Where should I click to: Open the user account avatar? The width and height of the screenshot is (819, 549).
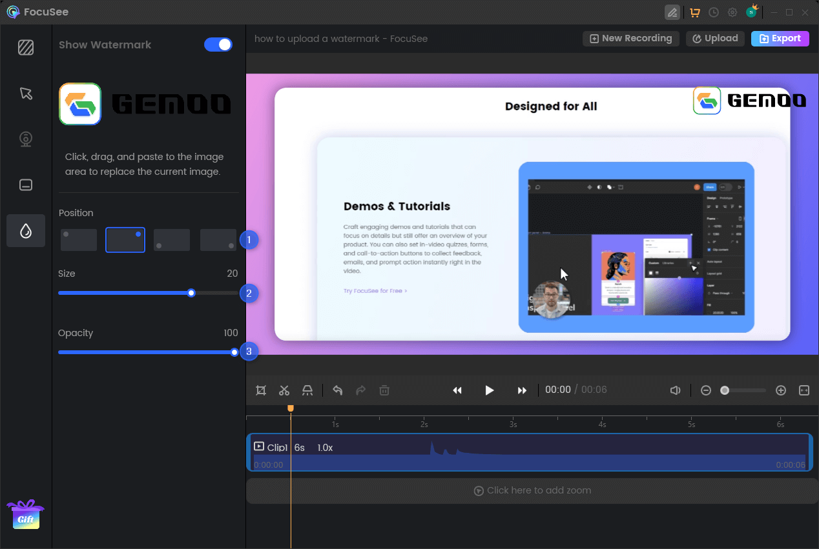tap(752, 12)
